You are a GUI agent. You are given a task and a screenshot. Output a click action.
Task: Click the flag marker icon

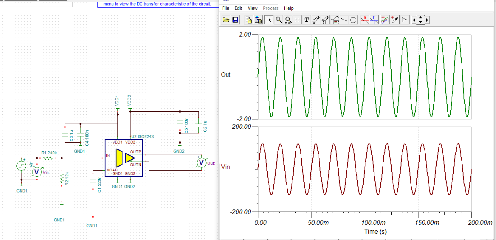404,20
